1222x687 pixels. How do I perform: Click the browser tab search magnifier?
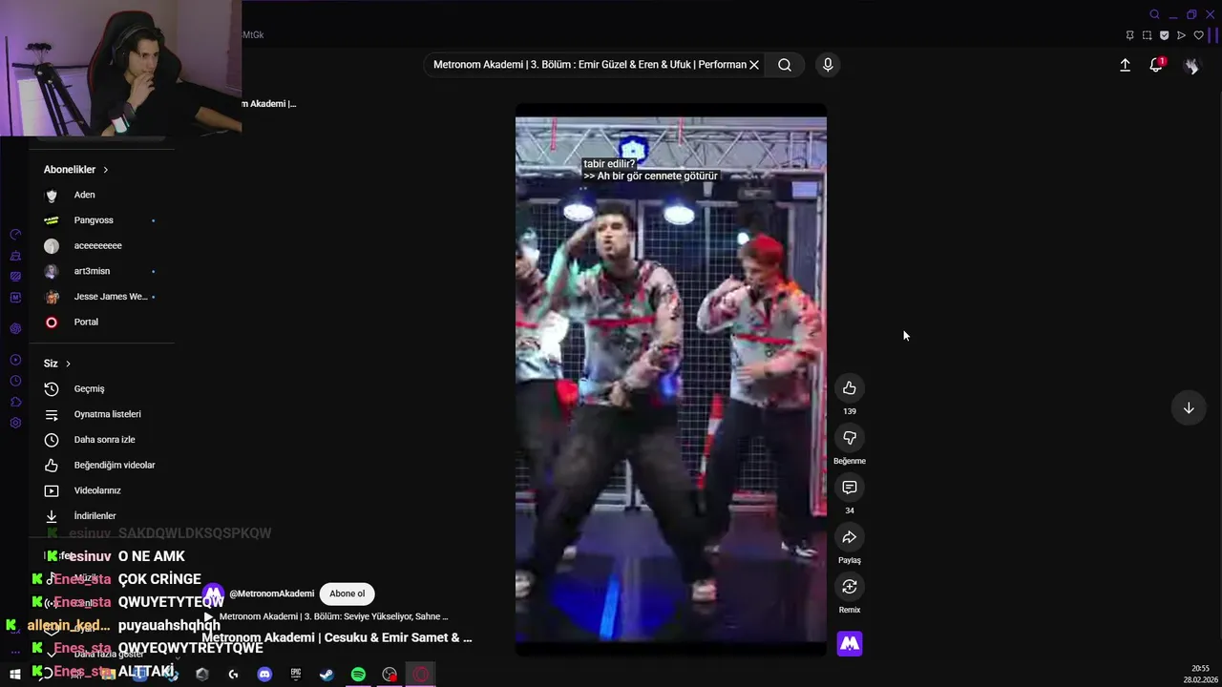click(x=1154, y=14)
